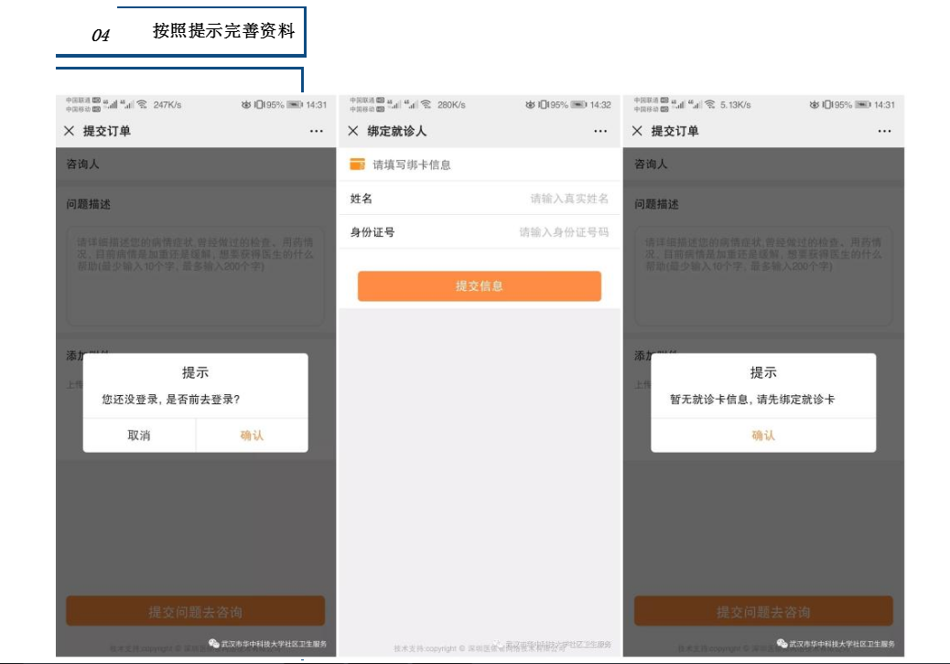Click WeChat logo at bottom of left screen
This screenshot has height=664, width=950.
click(213, 643)
